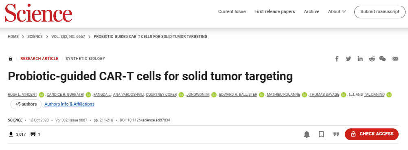Share article via WeChat icon
This screenshot has width=408, height=150.
(382, 59)
